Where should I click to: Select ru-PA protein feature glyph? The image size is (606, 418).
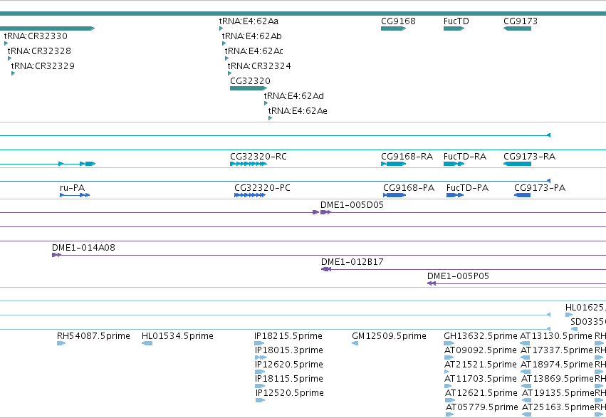(x=75, y=195)
